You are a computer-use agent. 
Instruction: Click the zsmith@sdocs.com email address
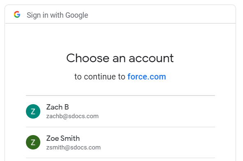click(74, 147)
